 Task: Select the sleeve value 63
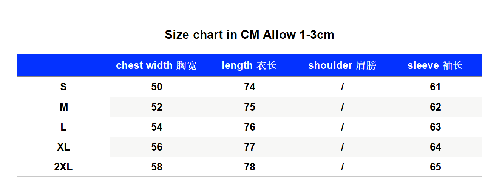436,127
